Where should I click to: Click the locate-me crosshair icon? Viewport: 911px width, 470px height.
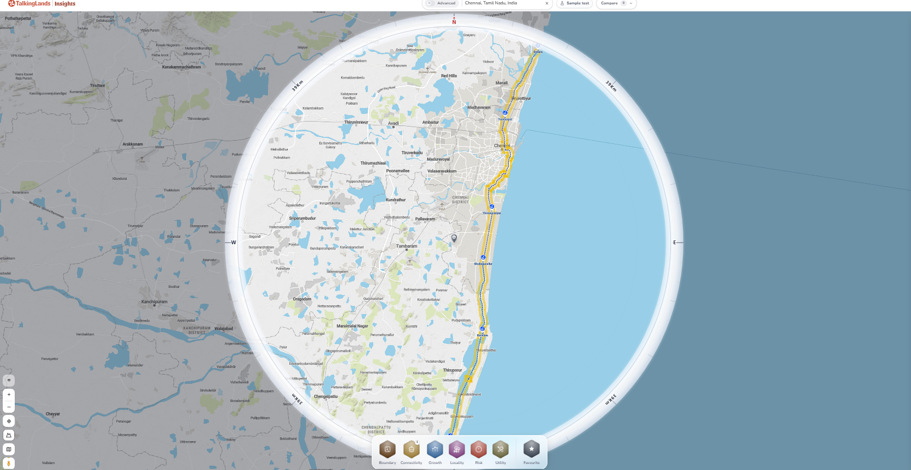tap(9, 421)
